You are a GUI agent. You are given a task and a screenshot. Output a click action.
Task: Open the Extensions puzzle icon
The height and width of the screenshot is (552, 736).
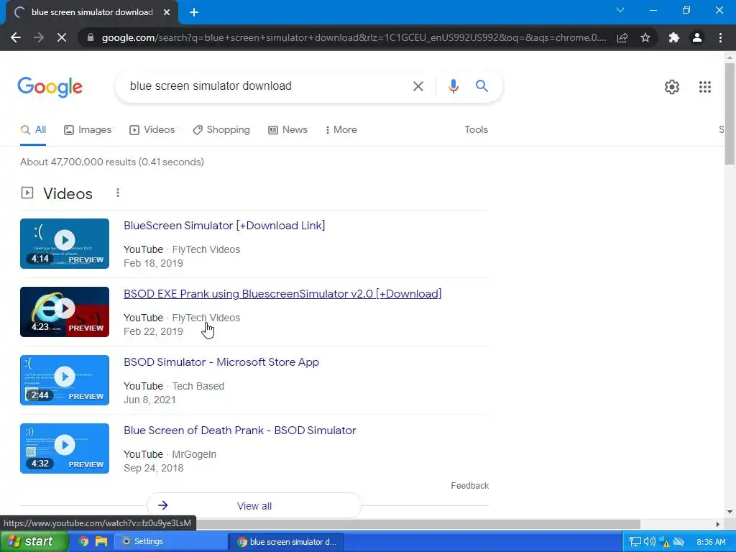click(x=674, y=37)
